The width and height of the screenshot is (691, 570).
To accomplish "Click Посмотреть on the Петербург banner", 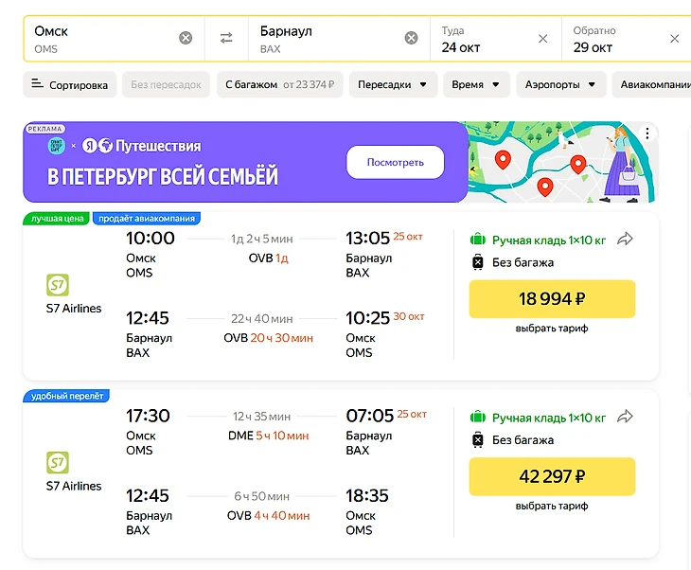I will (395, 162).
